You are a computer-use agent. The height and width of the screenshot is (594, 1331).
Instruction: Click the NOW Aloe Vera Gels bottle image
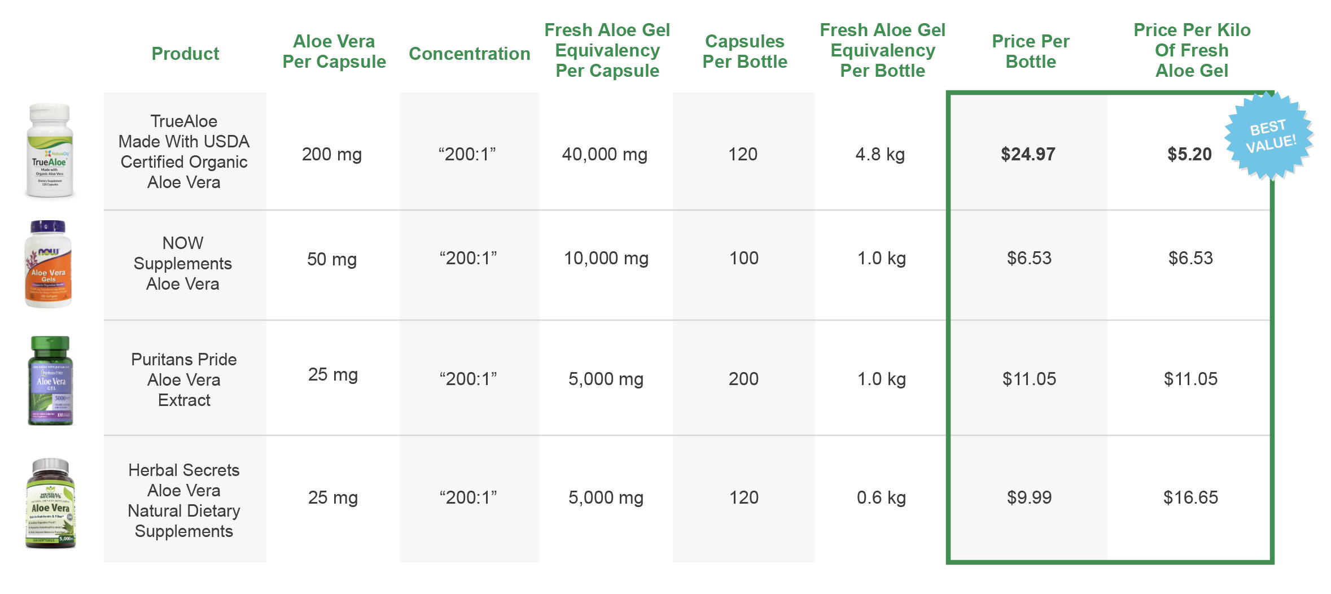click(49, 264)
